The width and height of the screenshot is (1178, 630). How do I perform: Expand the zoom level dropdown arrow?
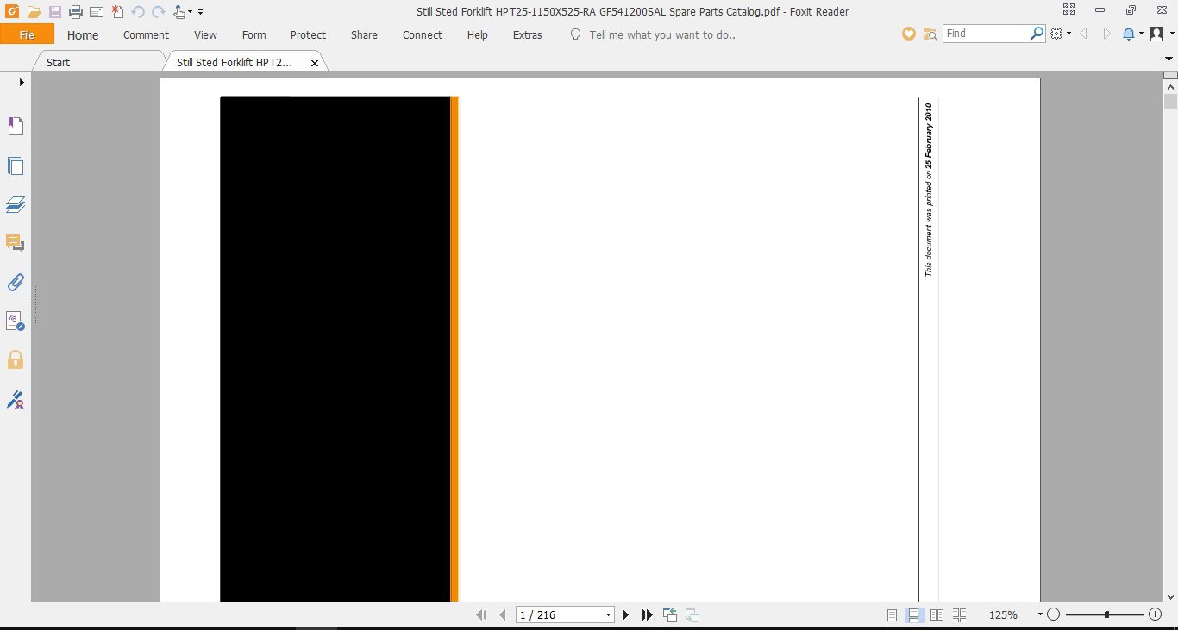pos(1040,614)
